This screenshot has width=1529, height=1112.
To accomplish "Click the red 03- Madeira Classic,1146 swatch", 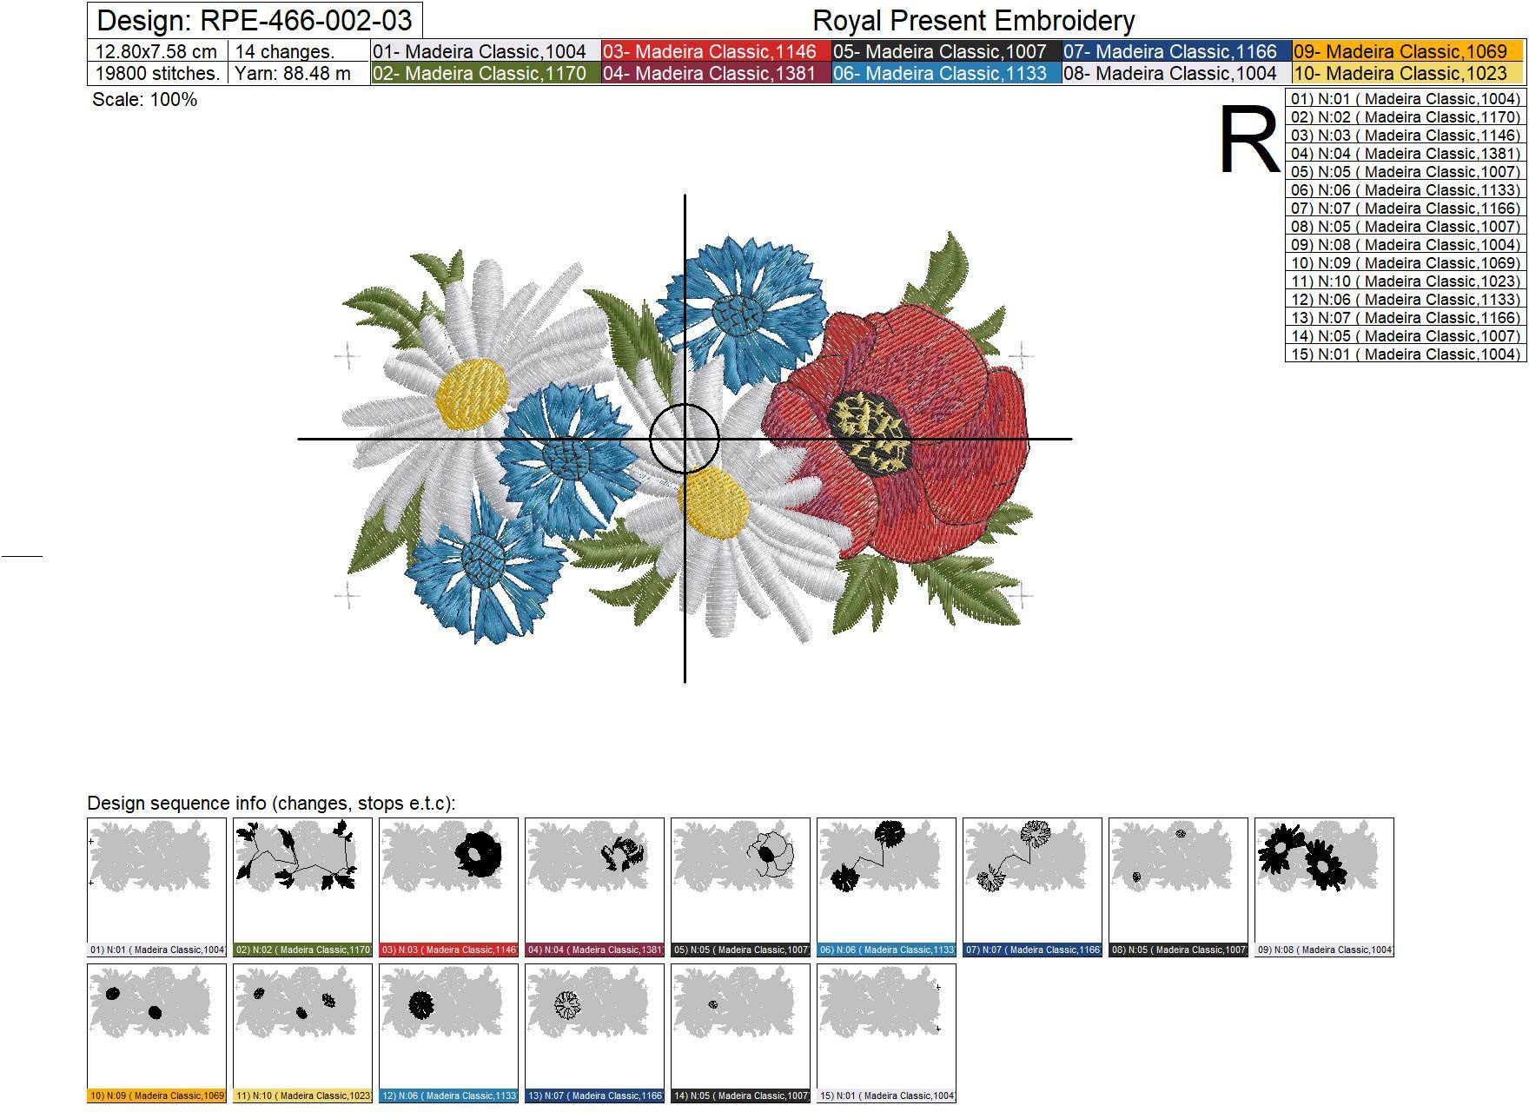I will tap(716, 51).
